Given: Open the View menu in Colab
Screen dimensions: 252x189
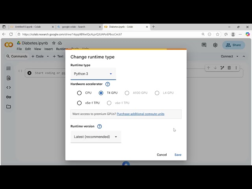Looking at the screenshot, I should click(x=37, y=49).
